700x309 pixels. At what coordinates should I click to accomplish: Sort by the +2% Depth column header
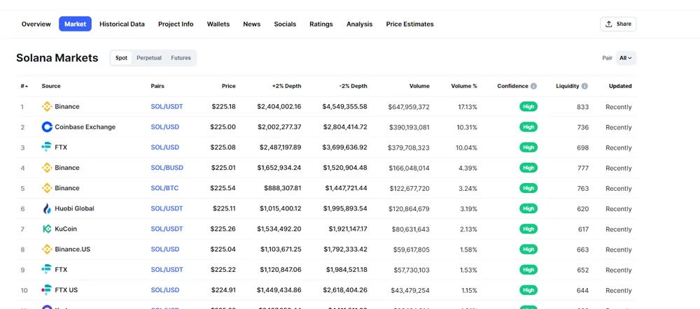coord(286,86)
